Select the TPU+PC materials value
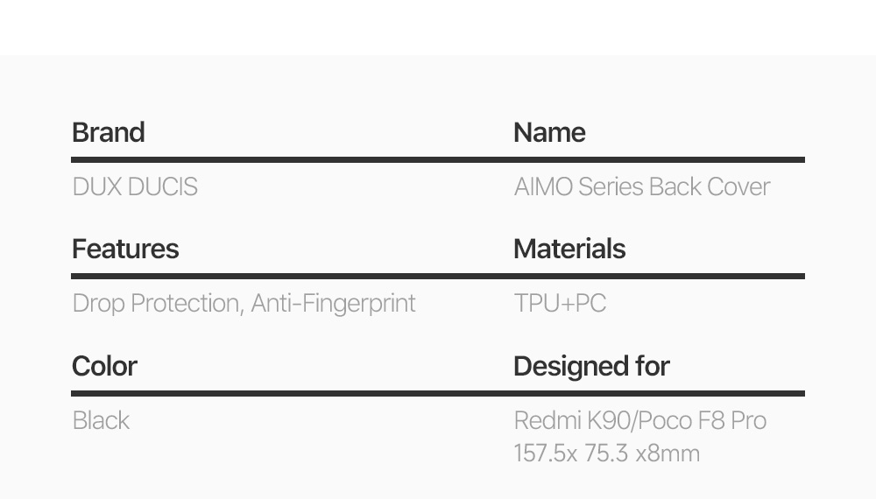The image size is (876, 499). (x=560, y=303)
